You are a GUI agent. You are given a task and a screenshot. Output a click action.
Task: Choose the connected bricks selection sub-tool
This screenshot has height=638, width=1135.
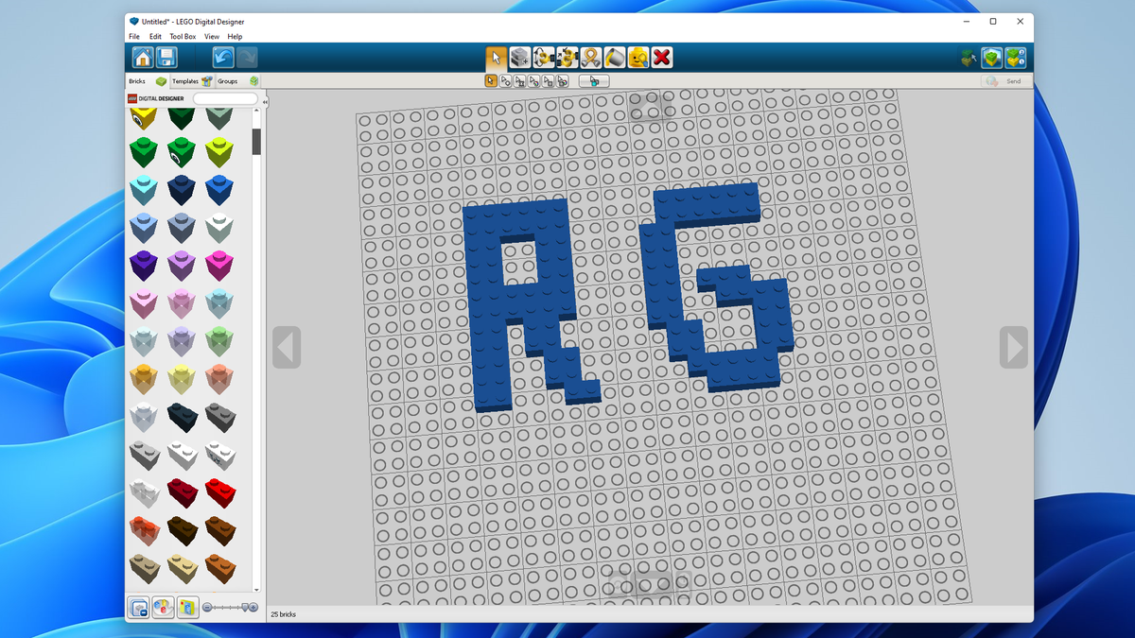[519, 81]
